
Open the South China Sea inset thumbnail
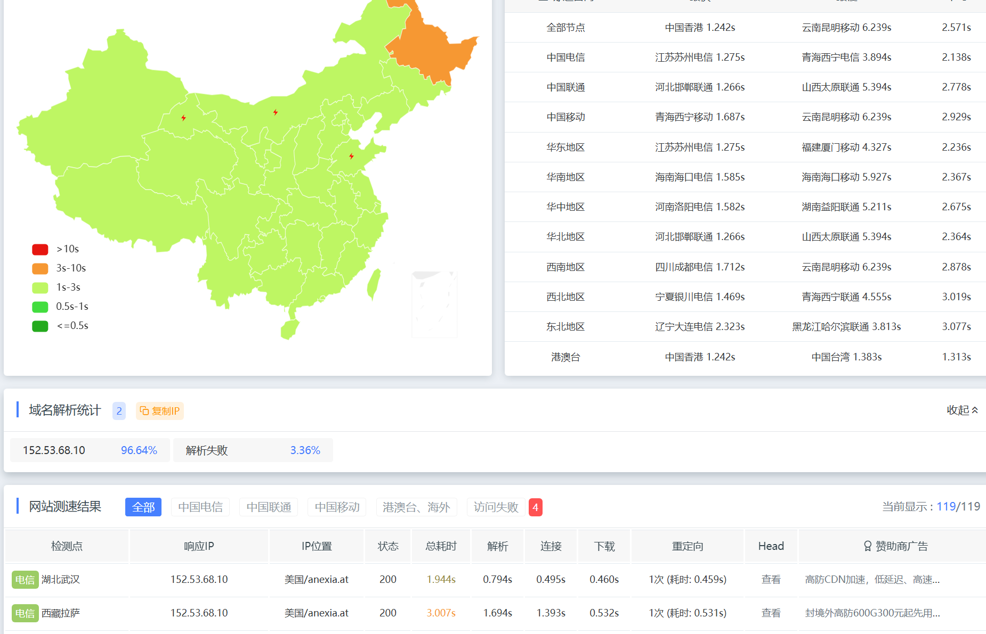click(434, 304)
